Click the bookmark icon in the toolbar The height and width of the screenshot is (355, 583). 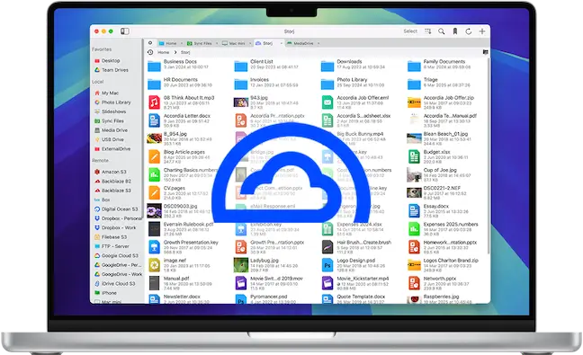pos(454,31)
